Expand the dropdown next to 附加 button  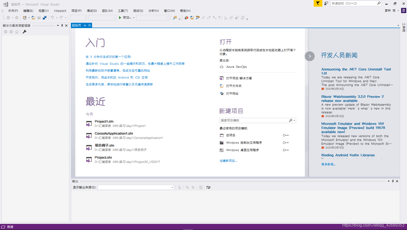pyautogui.click(x=134, y=18)
